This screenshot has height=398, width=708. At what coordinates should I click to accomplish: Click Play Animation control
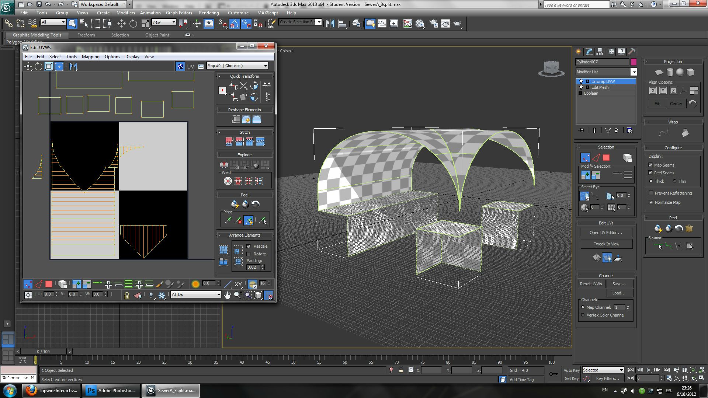click(648, 370)
